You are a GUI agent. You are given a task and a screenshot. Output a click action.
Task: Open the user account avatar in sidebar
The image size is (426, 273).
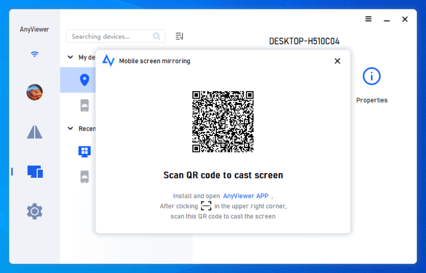pos(34,92)
